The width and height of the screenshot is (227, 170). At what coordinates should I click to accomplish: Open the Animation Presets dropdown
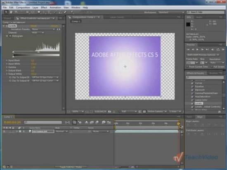click(43, 29)
